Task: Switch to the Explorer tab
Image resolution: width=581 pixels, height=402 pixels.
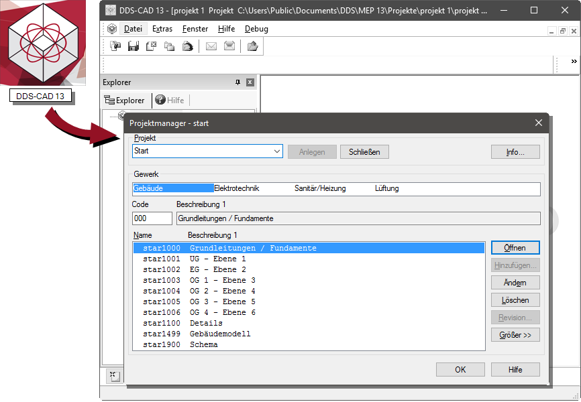Action: [x=125, y=100]
